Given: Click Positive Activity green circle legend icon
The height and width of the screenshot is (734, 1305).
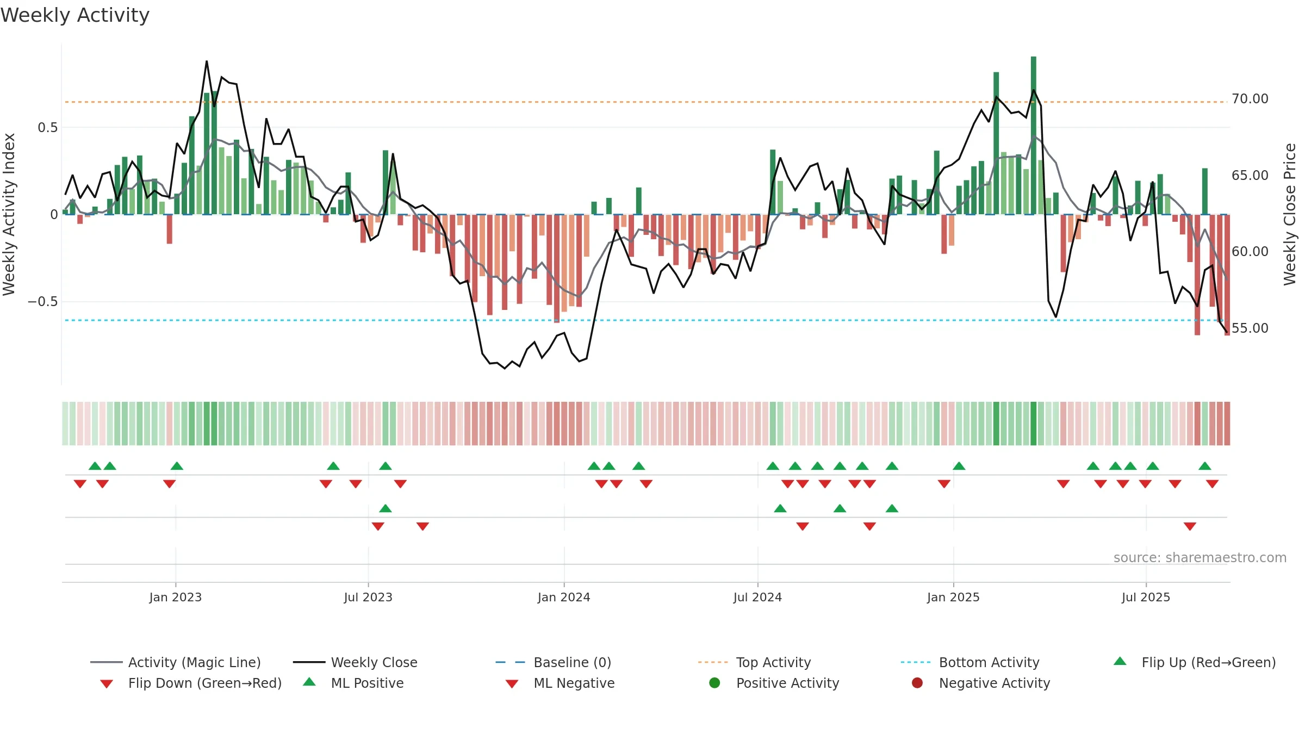Looking at the screenshot, I should tap(714, 682).
